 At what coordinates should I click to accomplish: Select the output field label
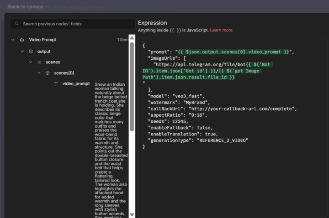click(44, 52)
